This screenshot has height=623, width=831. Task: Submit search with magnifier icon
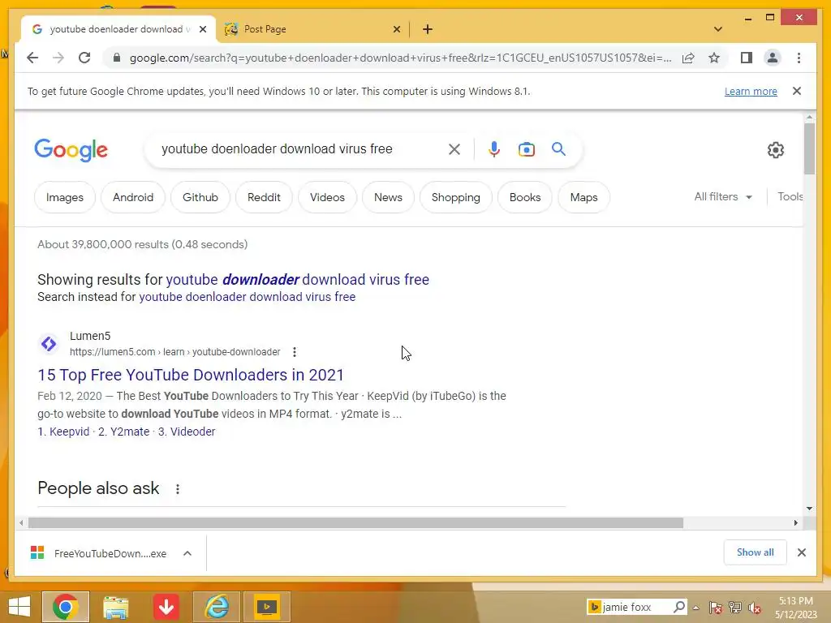(558, 149)
